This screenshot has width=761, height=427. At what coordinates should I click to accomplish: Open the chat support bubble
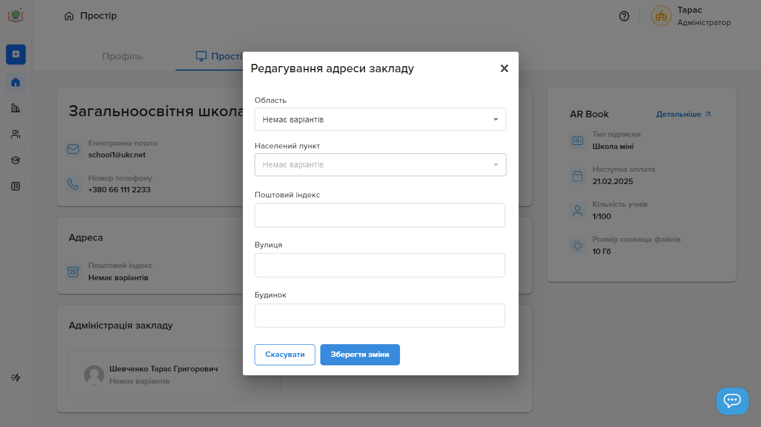[732, 401]
